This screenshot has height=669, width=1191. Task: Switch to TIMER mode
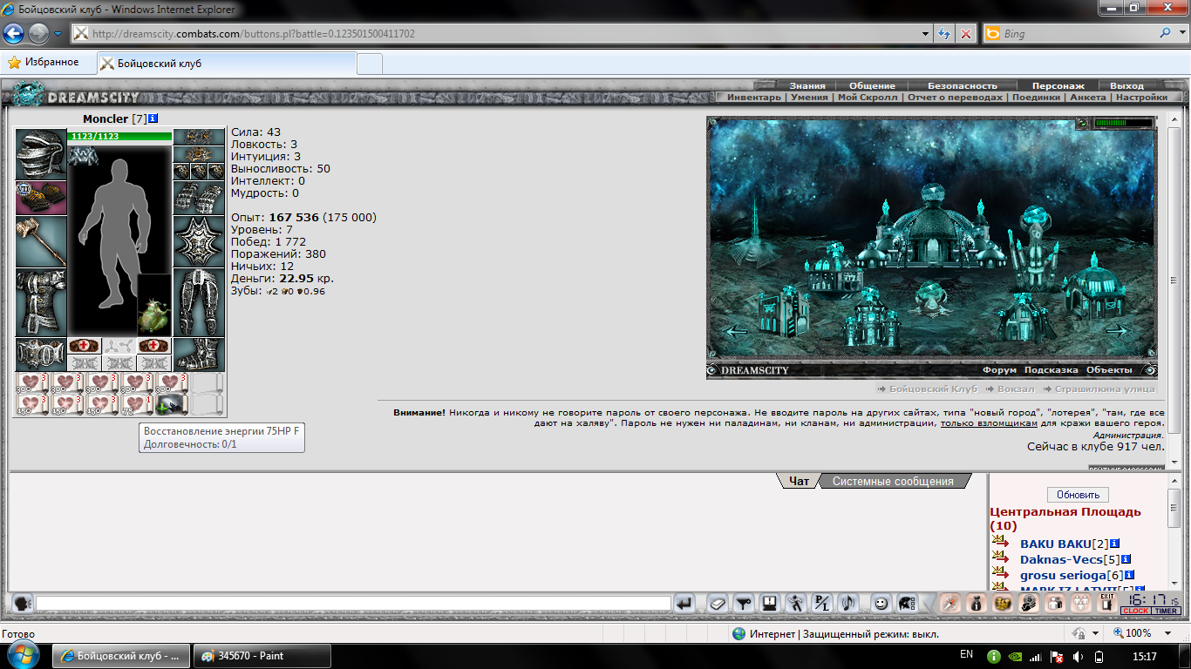point(1166,612)
